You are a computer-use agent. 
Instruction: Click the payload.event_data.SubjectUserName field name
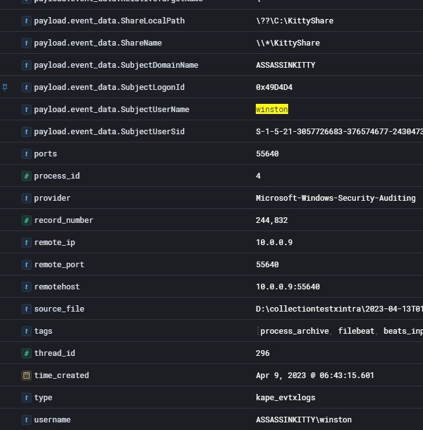[111, 110]
